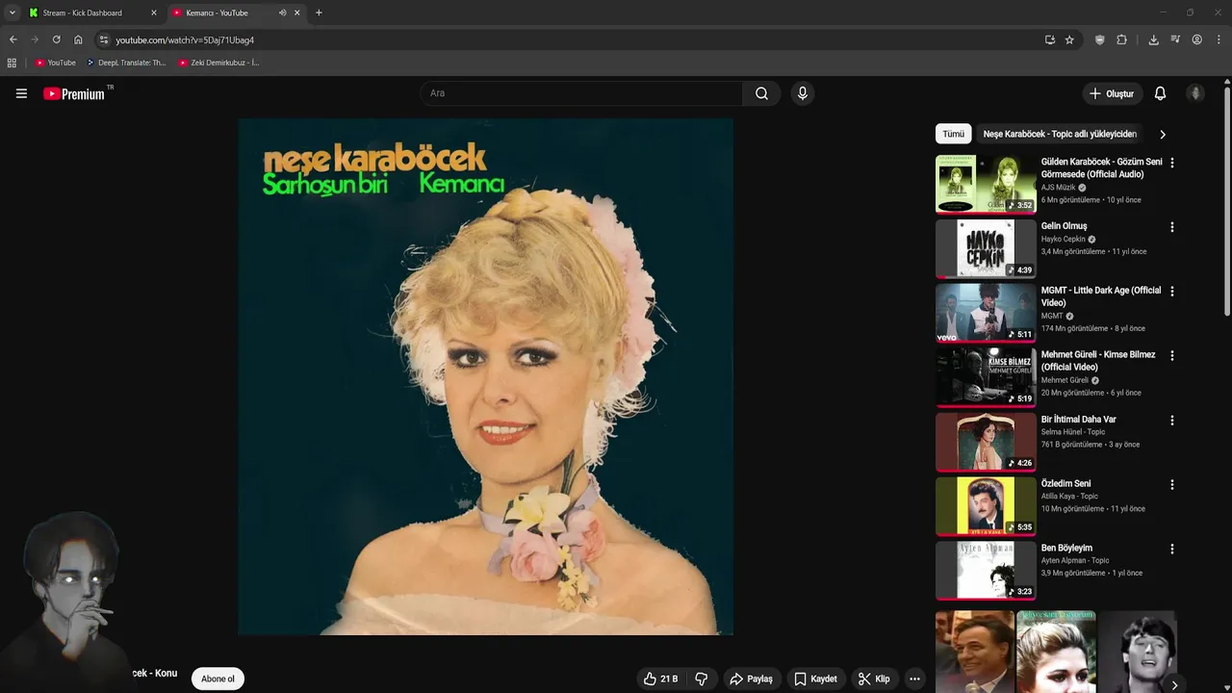Focus the Ara search field
This screenshot has height=693, width=1232.
pyautogui.click(x=581, y=93)
